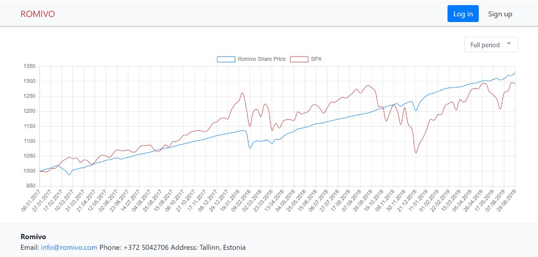The image size is (538, 257).
Task: Click the 29.12.2017 date label
Action: (x=219, y=201)
